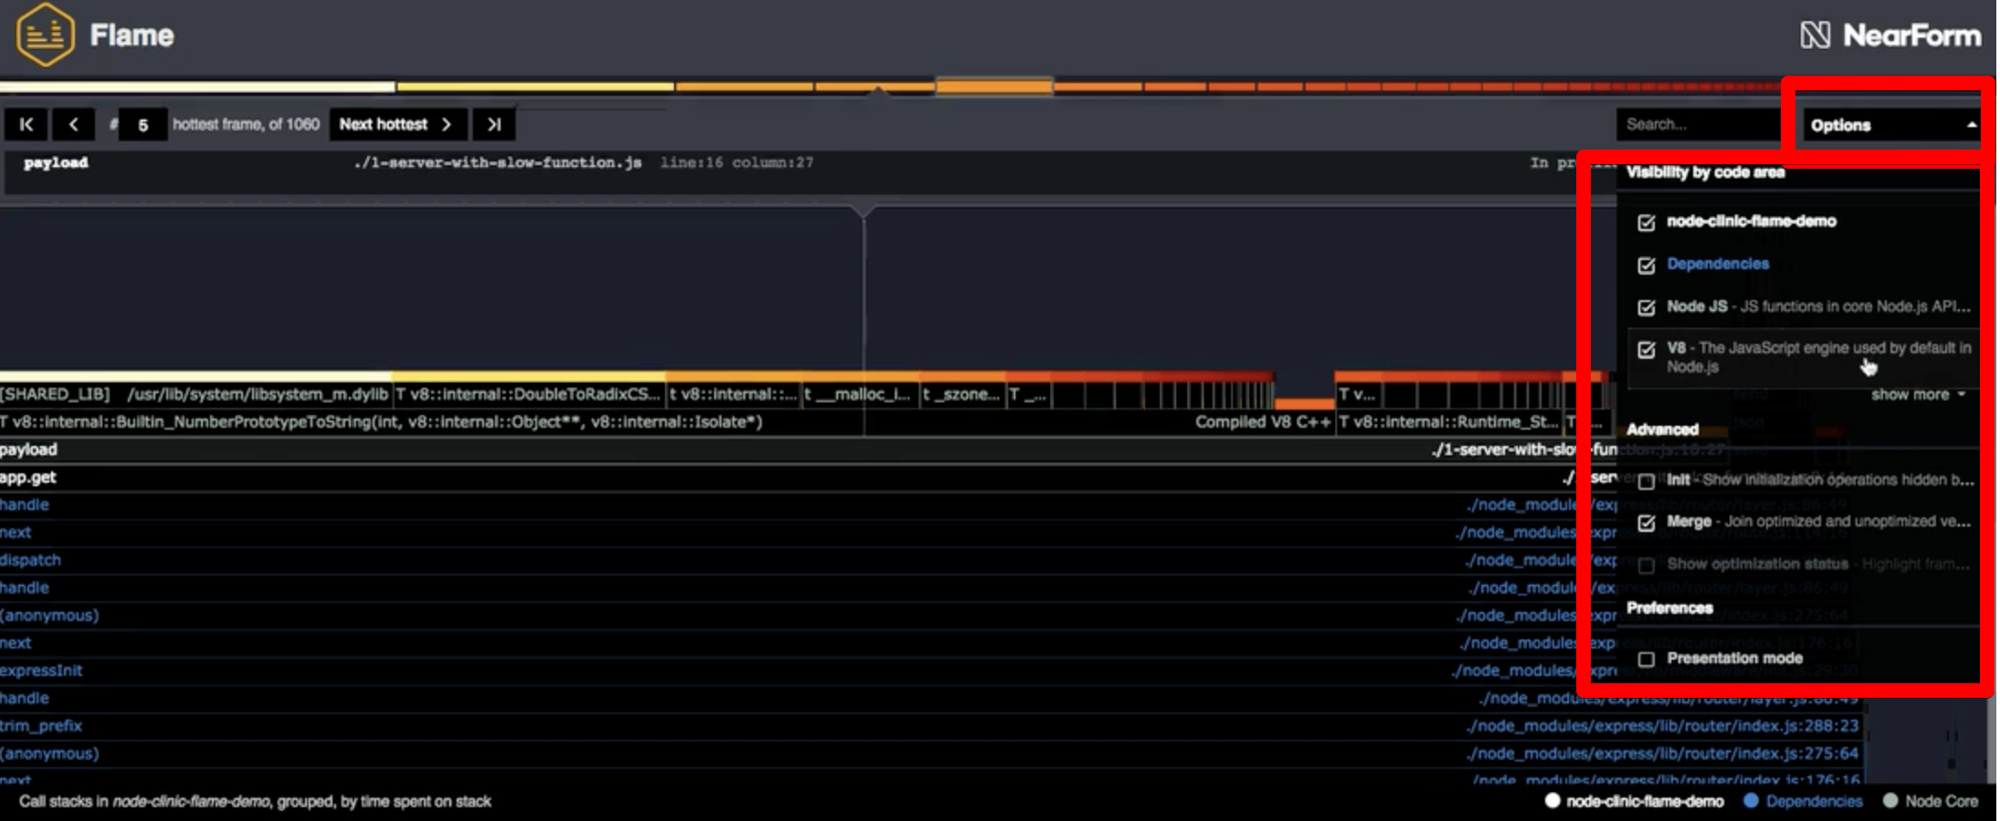2000x821 pixels.
Task: Select the highlighted orange heat bar segment
Action: click(x=995, y=87)
